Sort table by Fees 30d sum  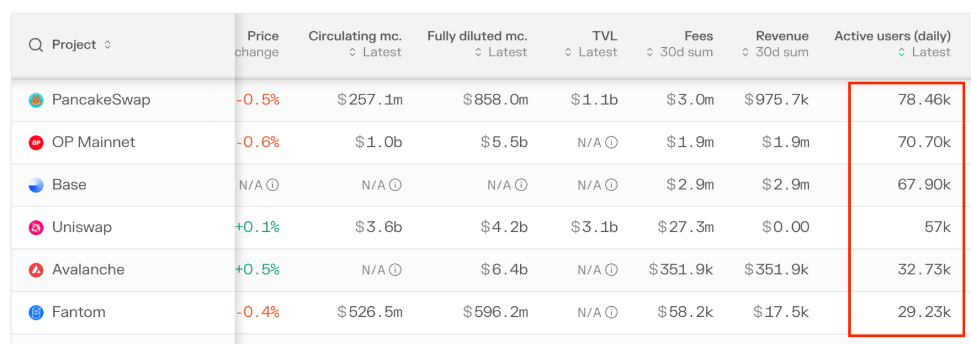650,53
